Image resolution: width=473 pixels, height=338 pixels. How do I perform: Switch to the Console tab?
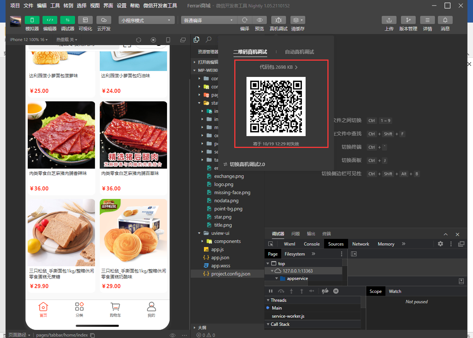coord(312,244)
